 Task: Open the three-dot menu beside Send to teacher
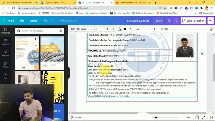click(211, 21)
